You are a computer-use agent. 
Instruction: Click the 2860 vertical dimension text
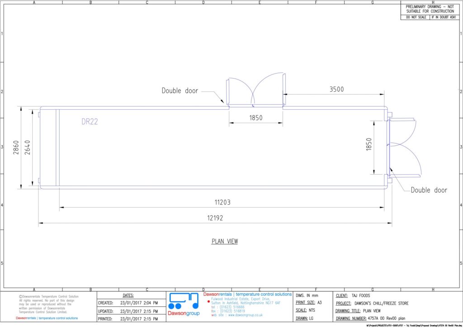click(x=16, y=148)
